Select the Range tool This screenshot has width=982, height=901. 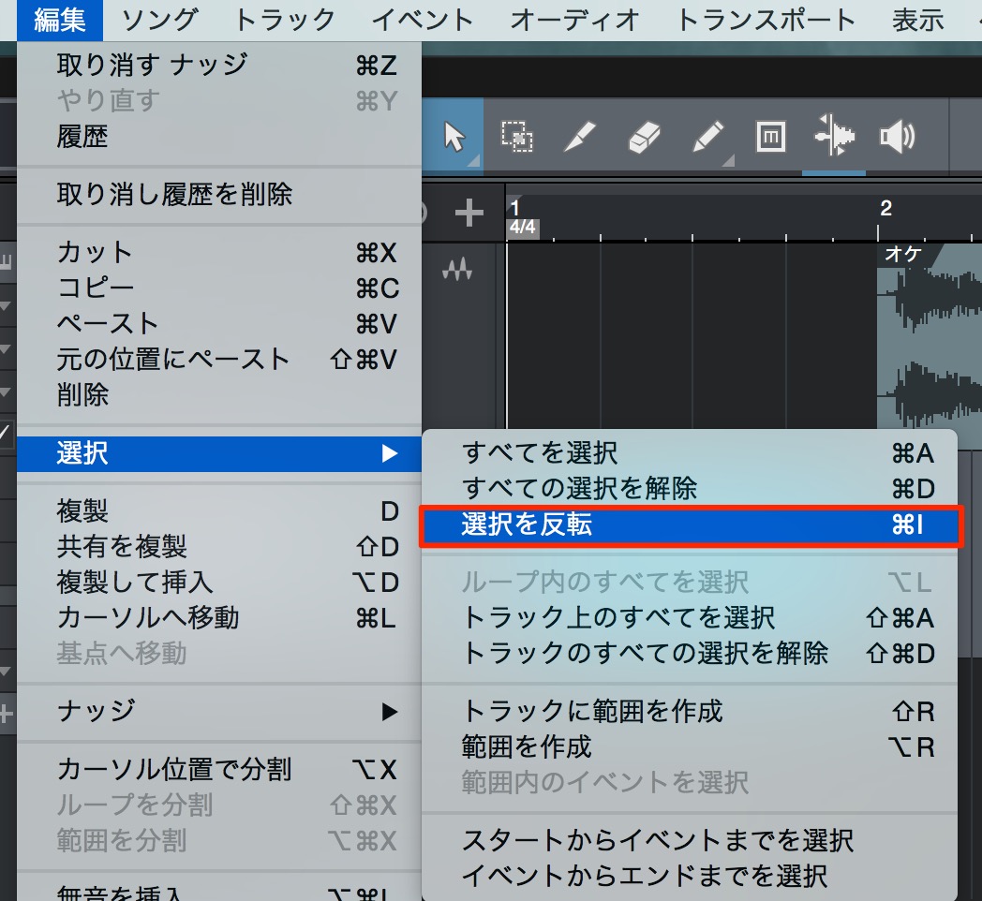point(516,137)
